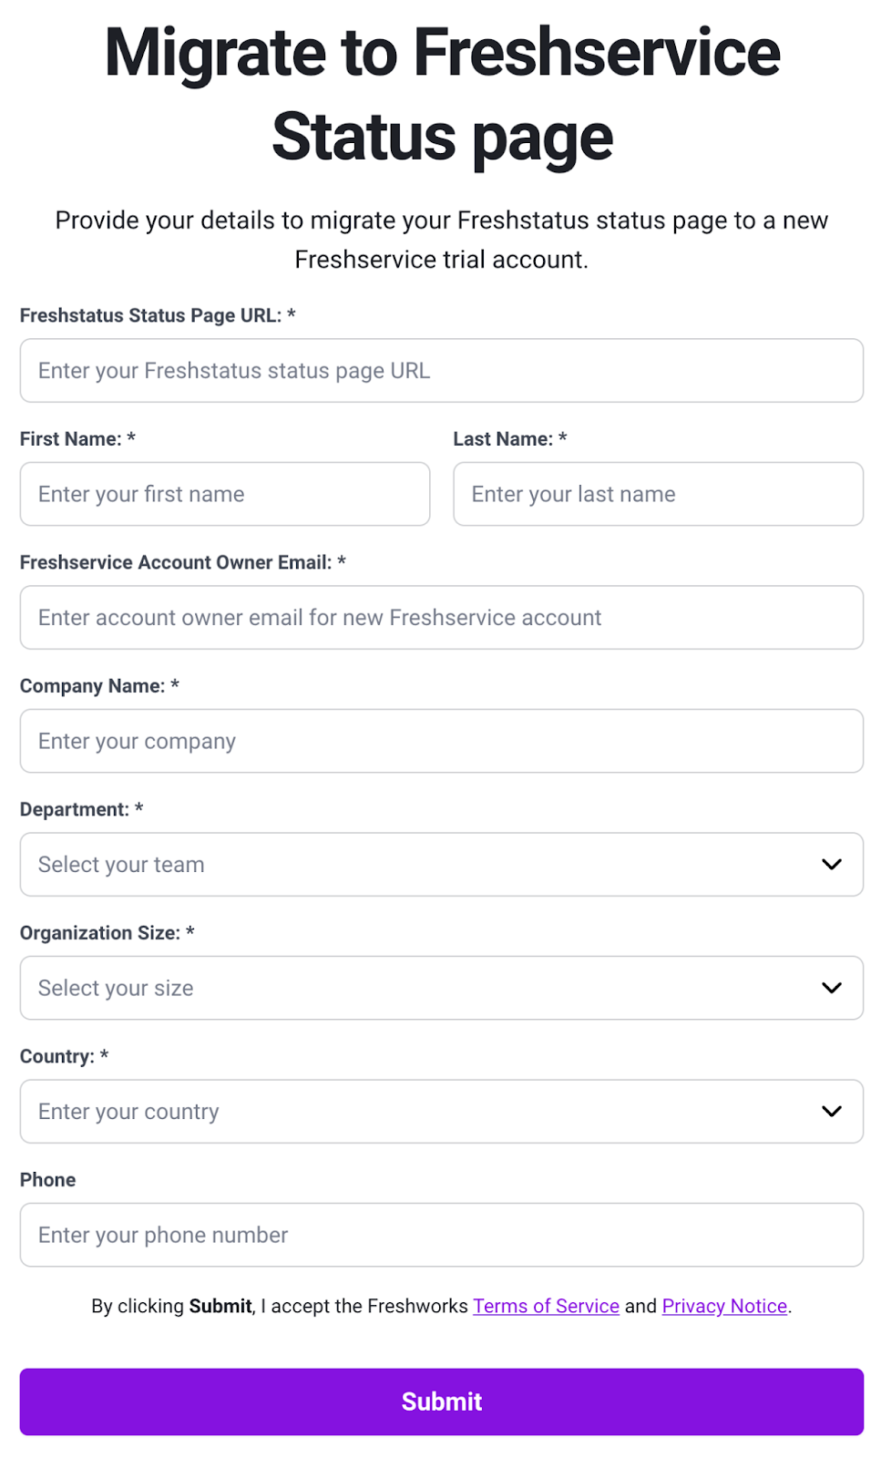The width and height of the screenshot is (881, 1458).
Task: Click the chevron arrow in Organization Size field
Action: click(831, 988)
